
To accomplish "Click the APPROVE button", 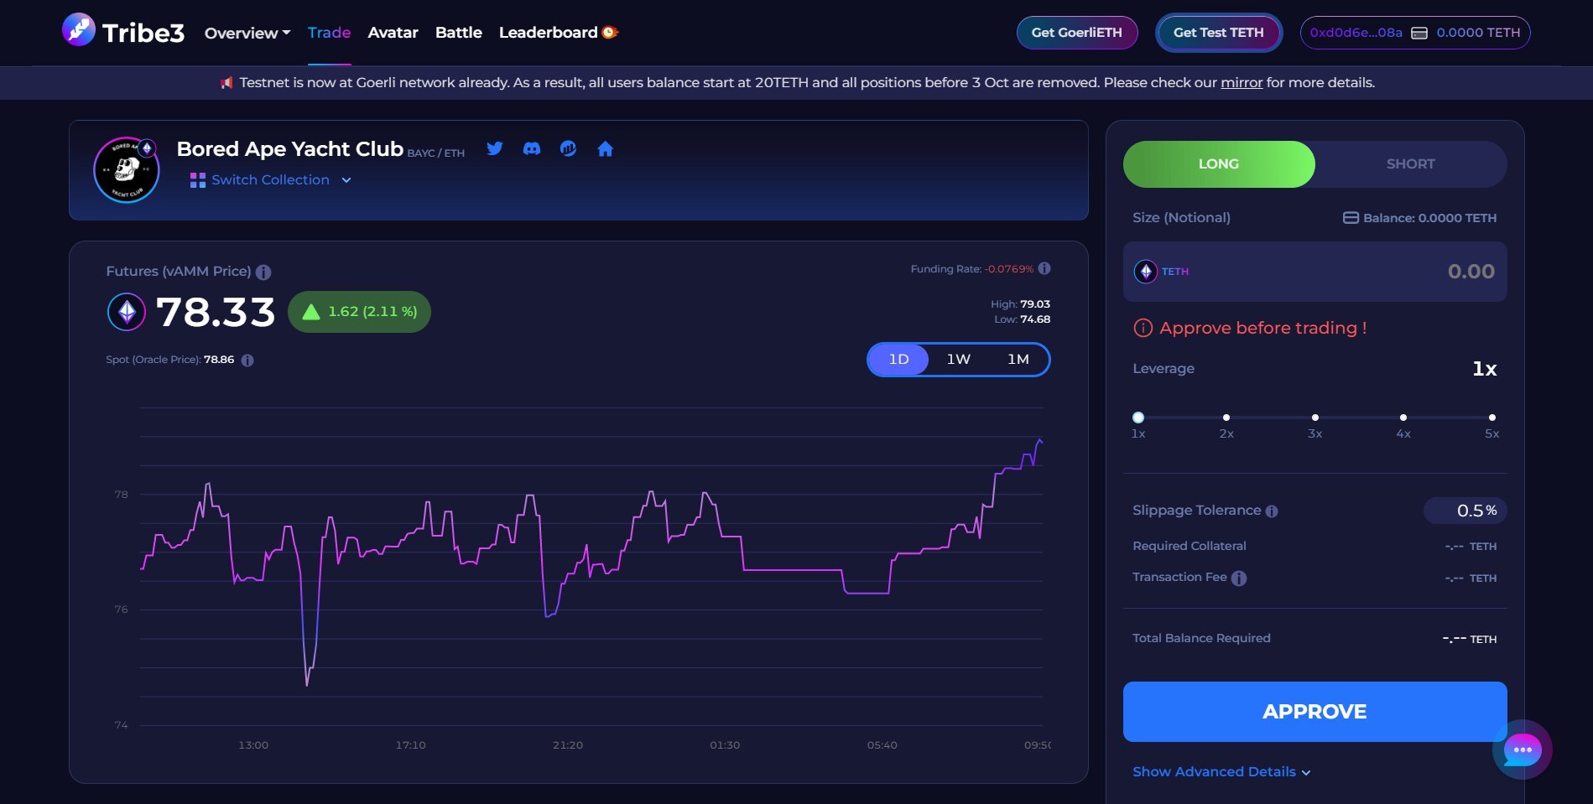I will [1314, 712].
